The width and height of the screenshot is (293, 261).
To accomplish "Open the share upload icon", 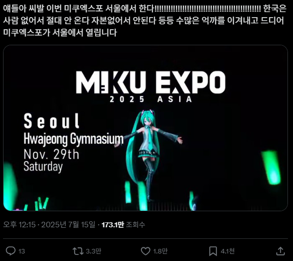I will (280, 251).
